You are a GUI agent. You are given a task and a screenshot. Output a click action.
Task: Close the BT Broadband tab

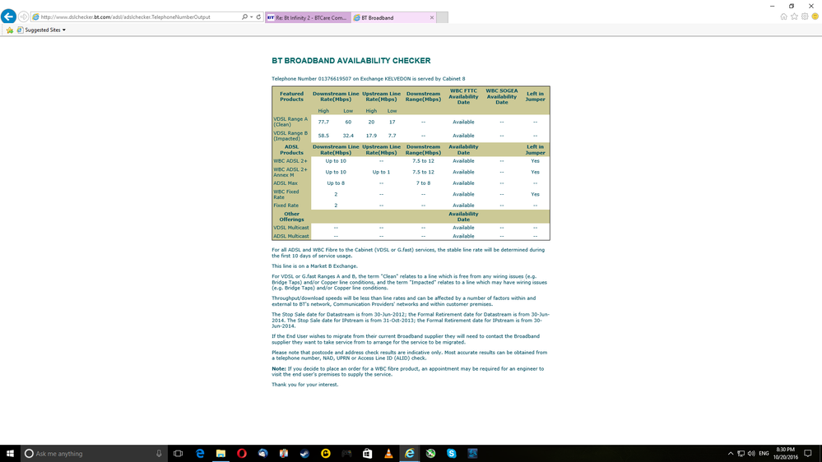pyautogui.click(x=432, y=17)
